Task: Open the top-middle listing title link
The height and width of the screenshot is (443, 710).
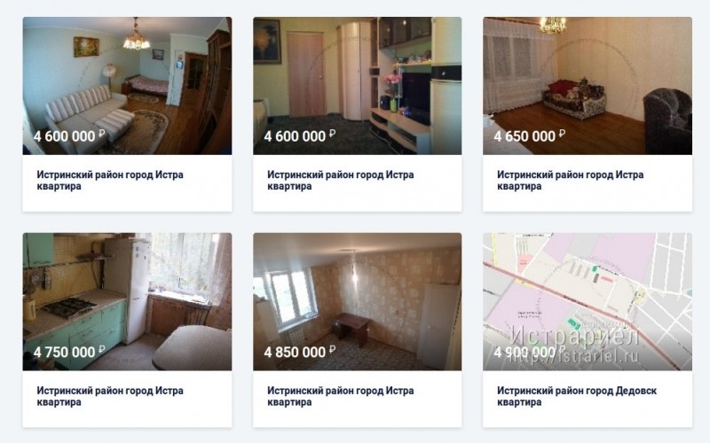Action: point(340,181)
